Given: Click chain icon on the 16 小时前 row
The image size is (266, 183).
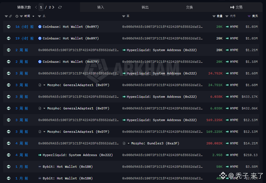Looking at the screenshot, I should point(9,27).
